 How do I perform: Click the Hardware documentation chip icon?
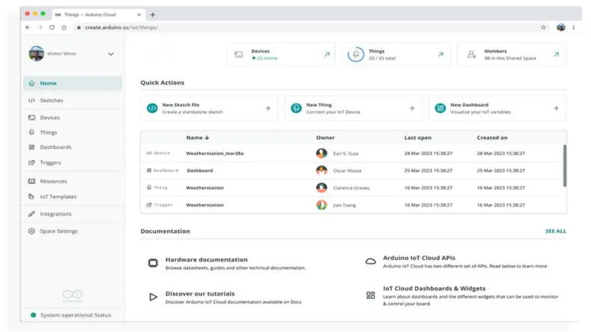[x=153, y=263]
